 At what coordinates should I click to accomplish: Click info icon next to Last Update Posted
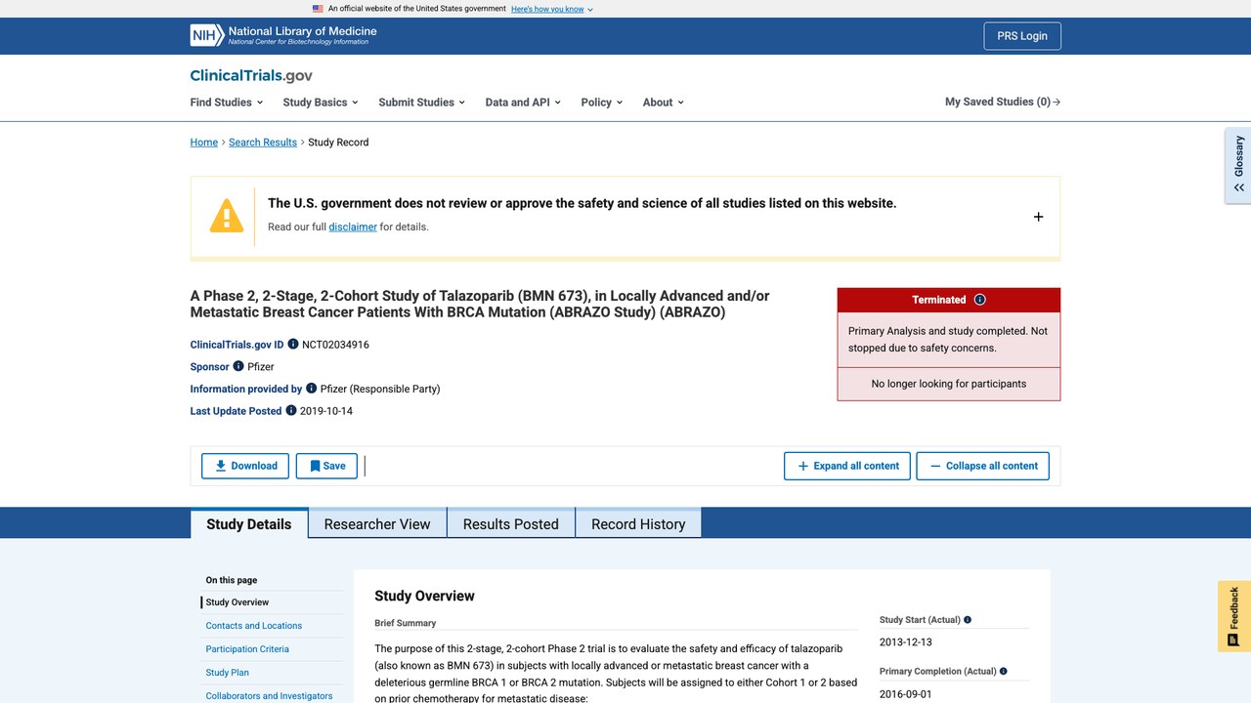291,411
